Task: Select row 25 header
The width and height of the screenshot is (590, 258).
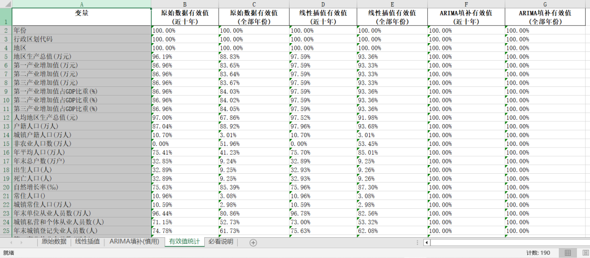Action: (6, 231)
